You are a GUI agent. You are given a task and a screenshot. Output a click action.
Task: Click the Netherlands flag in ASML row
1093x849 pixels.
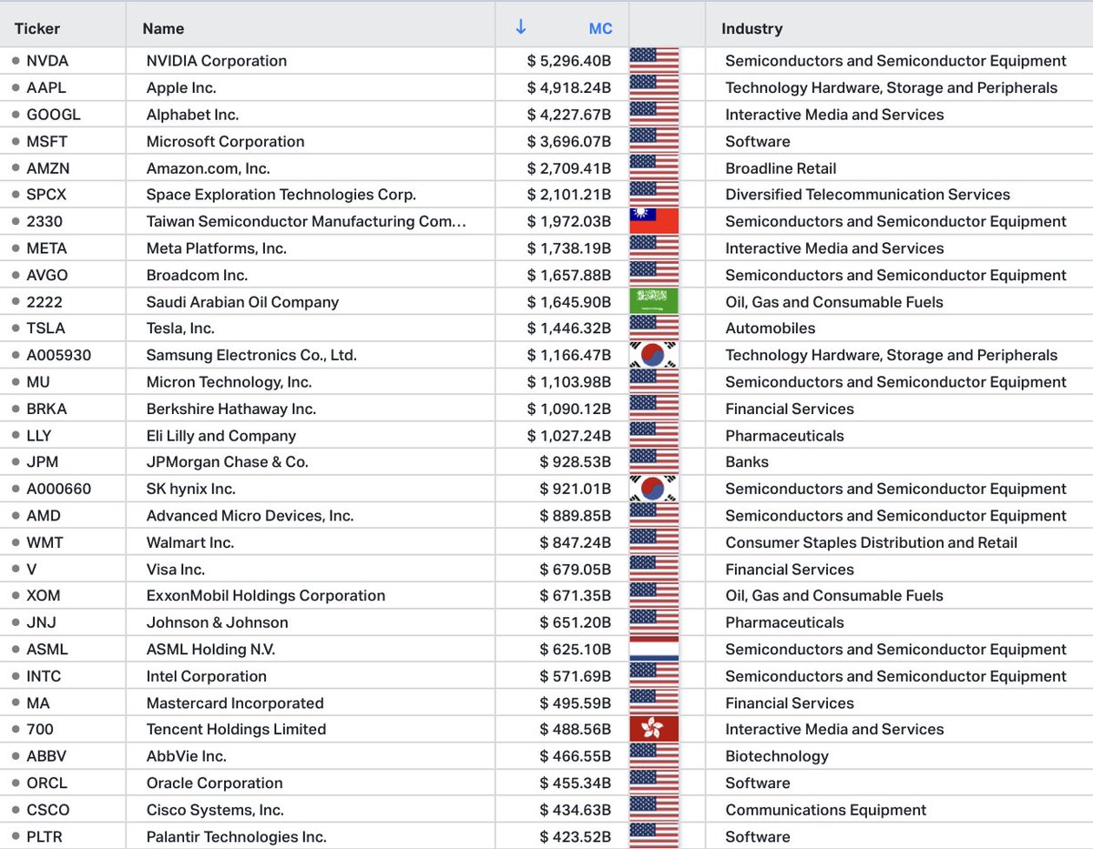tap(654, 649)
